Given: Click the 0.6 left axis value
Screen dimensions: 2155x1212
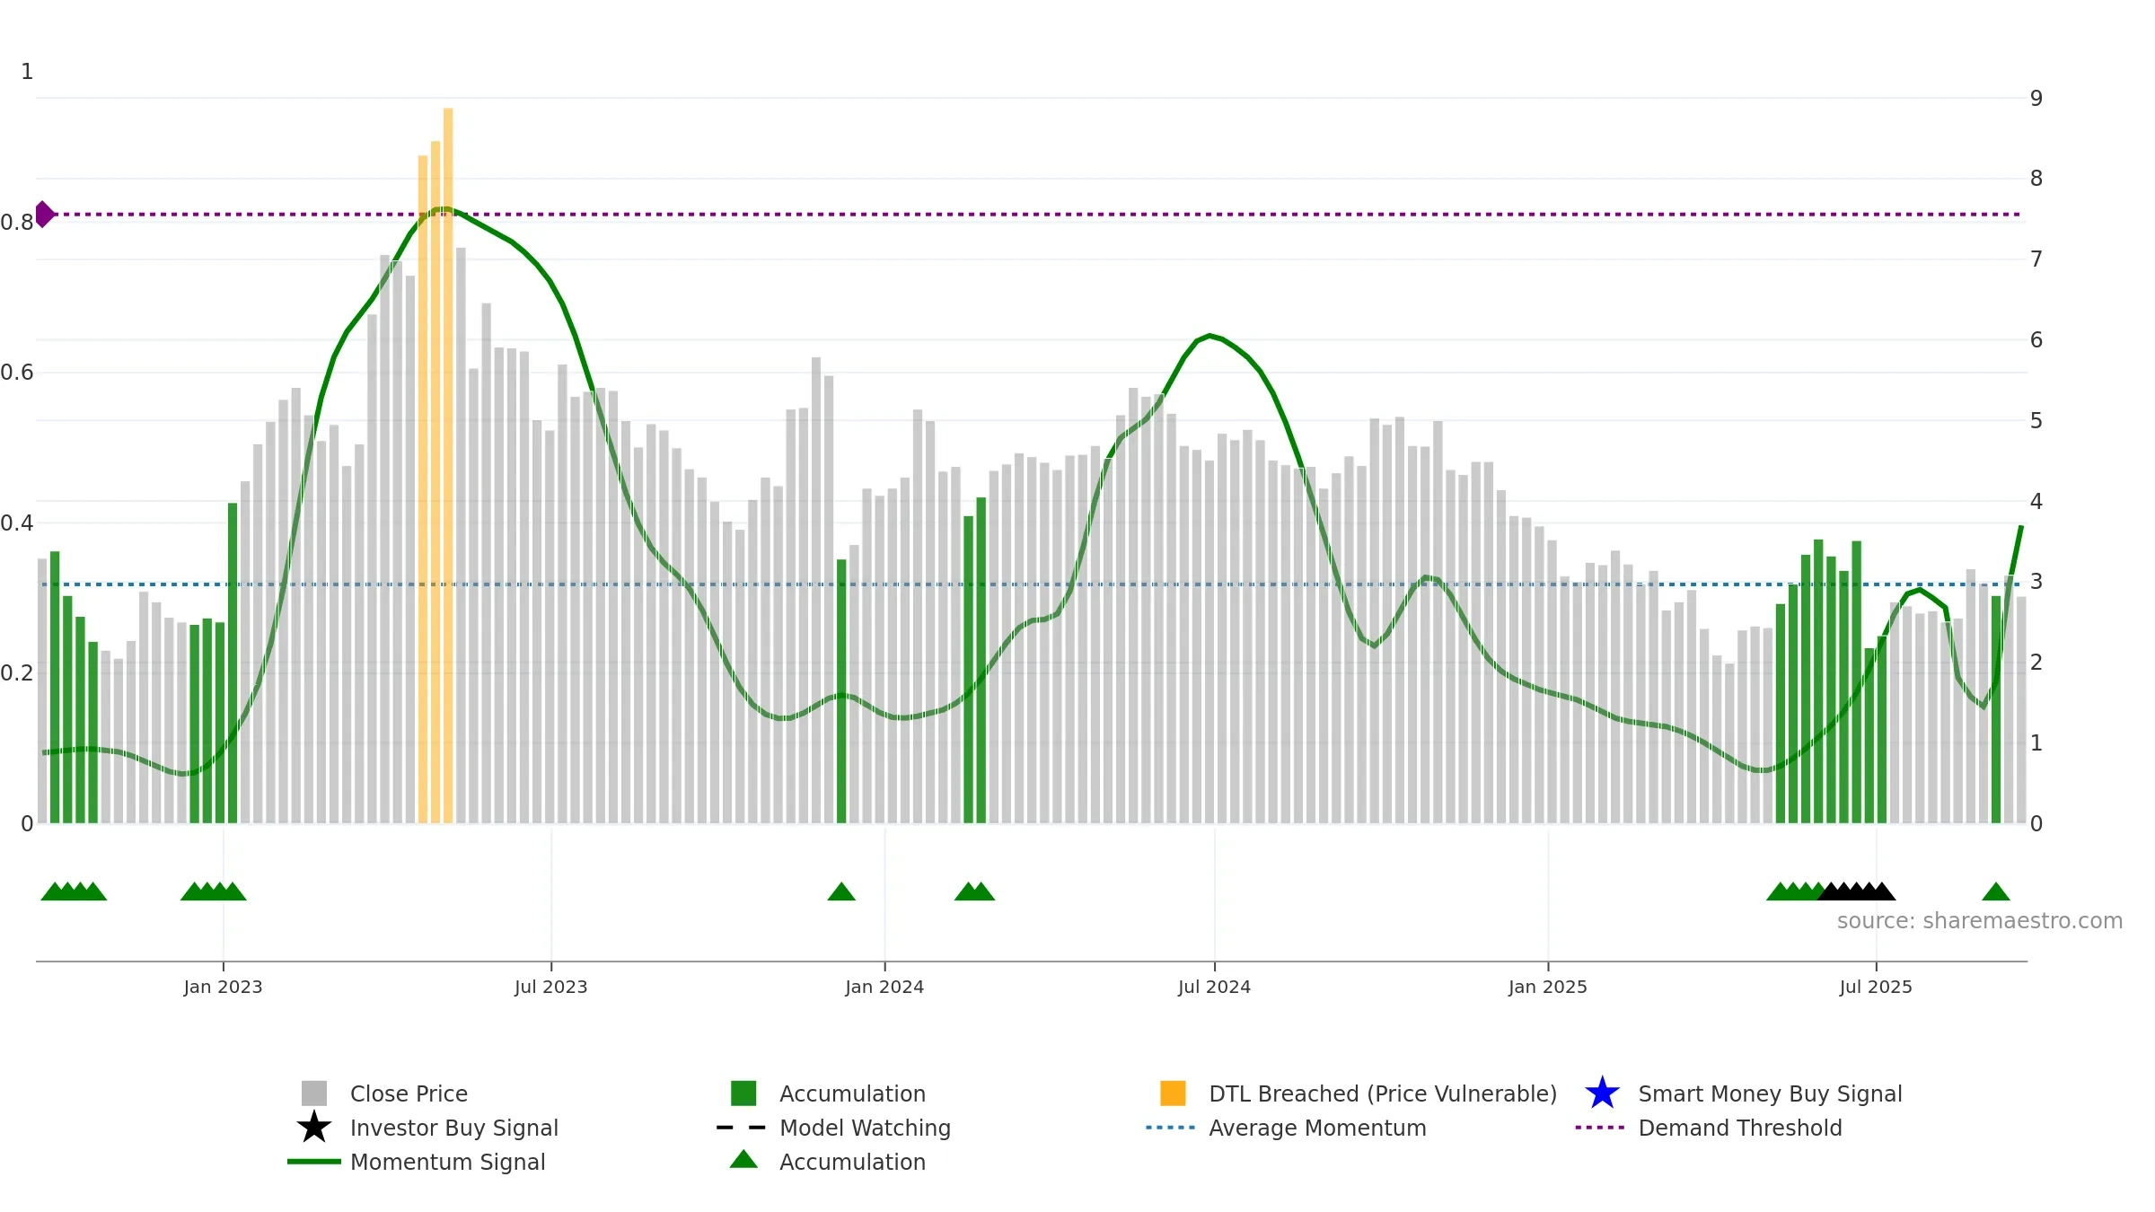Looking at the screenshot, I should [17, 372].
